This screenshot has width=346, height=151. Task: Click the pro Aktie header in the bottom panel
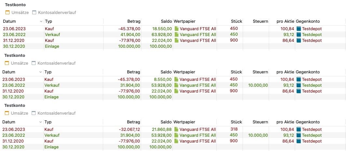click(285, 122)
